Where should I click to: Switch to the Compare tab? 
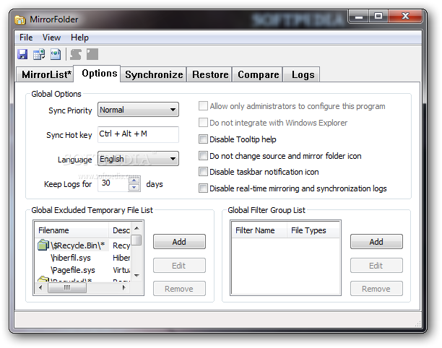pyautogui.click(x=258, y=74)
